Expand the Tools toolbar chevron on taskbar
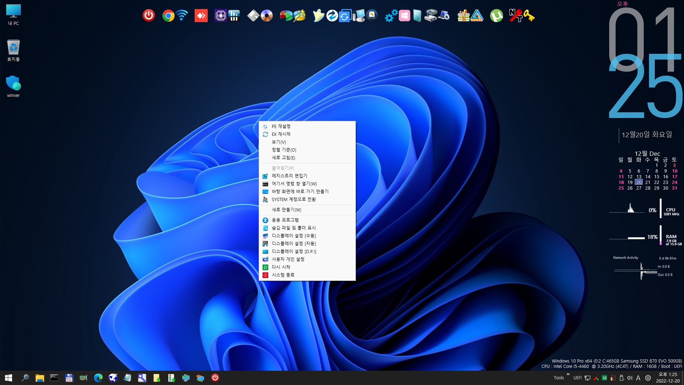This screenshot has height=385, width=684. pyautogui.click(x=568, y=374)
